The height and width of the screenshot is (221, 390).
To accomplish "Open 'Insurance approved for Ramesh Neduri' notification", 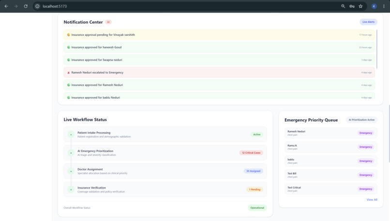I will (x=219, y=85).
